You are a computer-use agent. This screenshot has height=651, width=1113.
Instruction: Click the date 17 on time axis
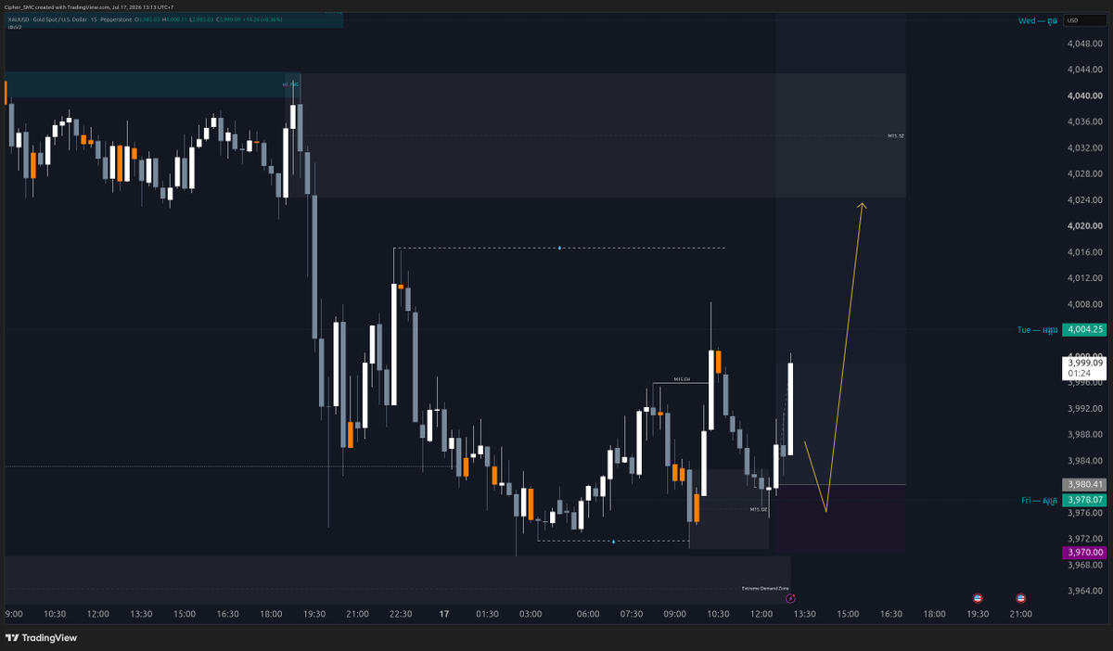pos(444,614)
